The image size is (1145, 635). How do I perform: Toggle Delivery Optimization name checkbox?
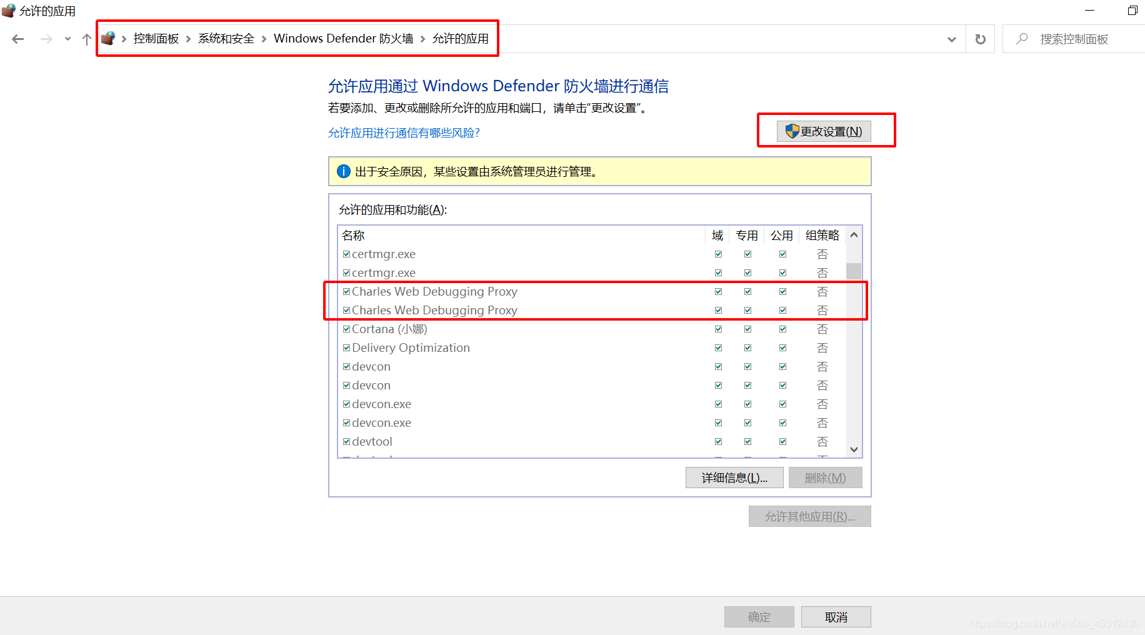pyautogui.click(x=346, y=348)
